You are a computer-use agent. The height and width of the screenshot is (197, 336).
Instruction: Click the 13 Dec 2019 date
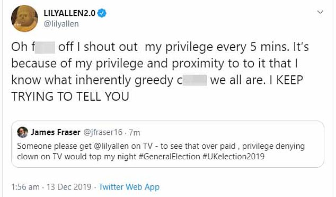[x=69, y=187]
